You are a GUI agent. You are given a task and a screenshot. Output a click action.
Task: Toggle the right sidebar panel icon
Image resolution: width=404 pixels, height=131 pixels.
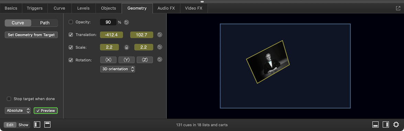point(386,125)
